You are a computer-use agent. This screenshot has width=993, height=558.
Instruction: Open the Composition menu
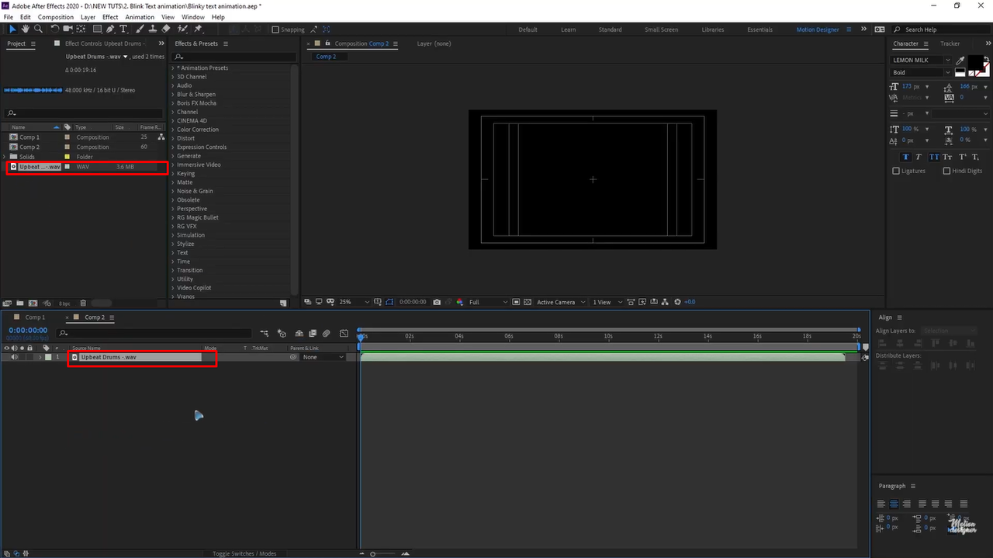pos(56,17)
